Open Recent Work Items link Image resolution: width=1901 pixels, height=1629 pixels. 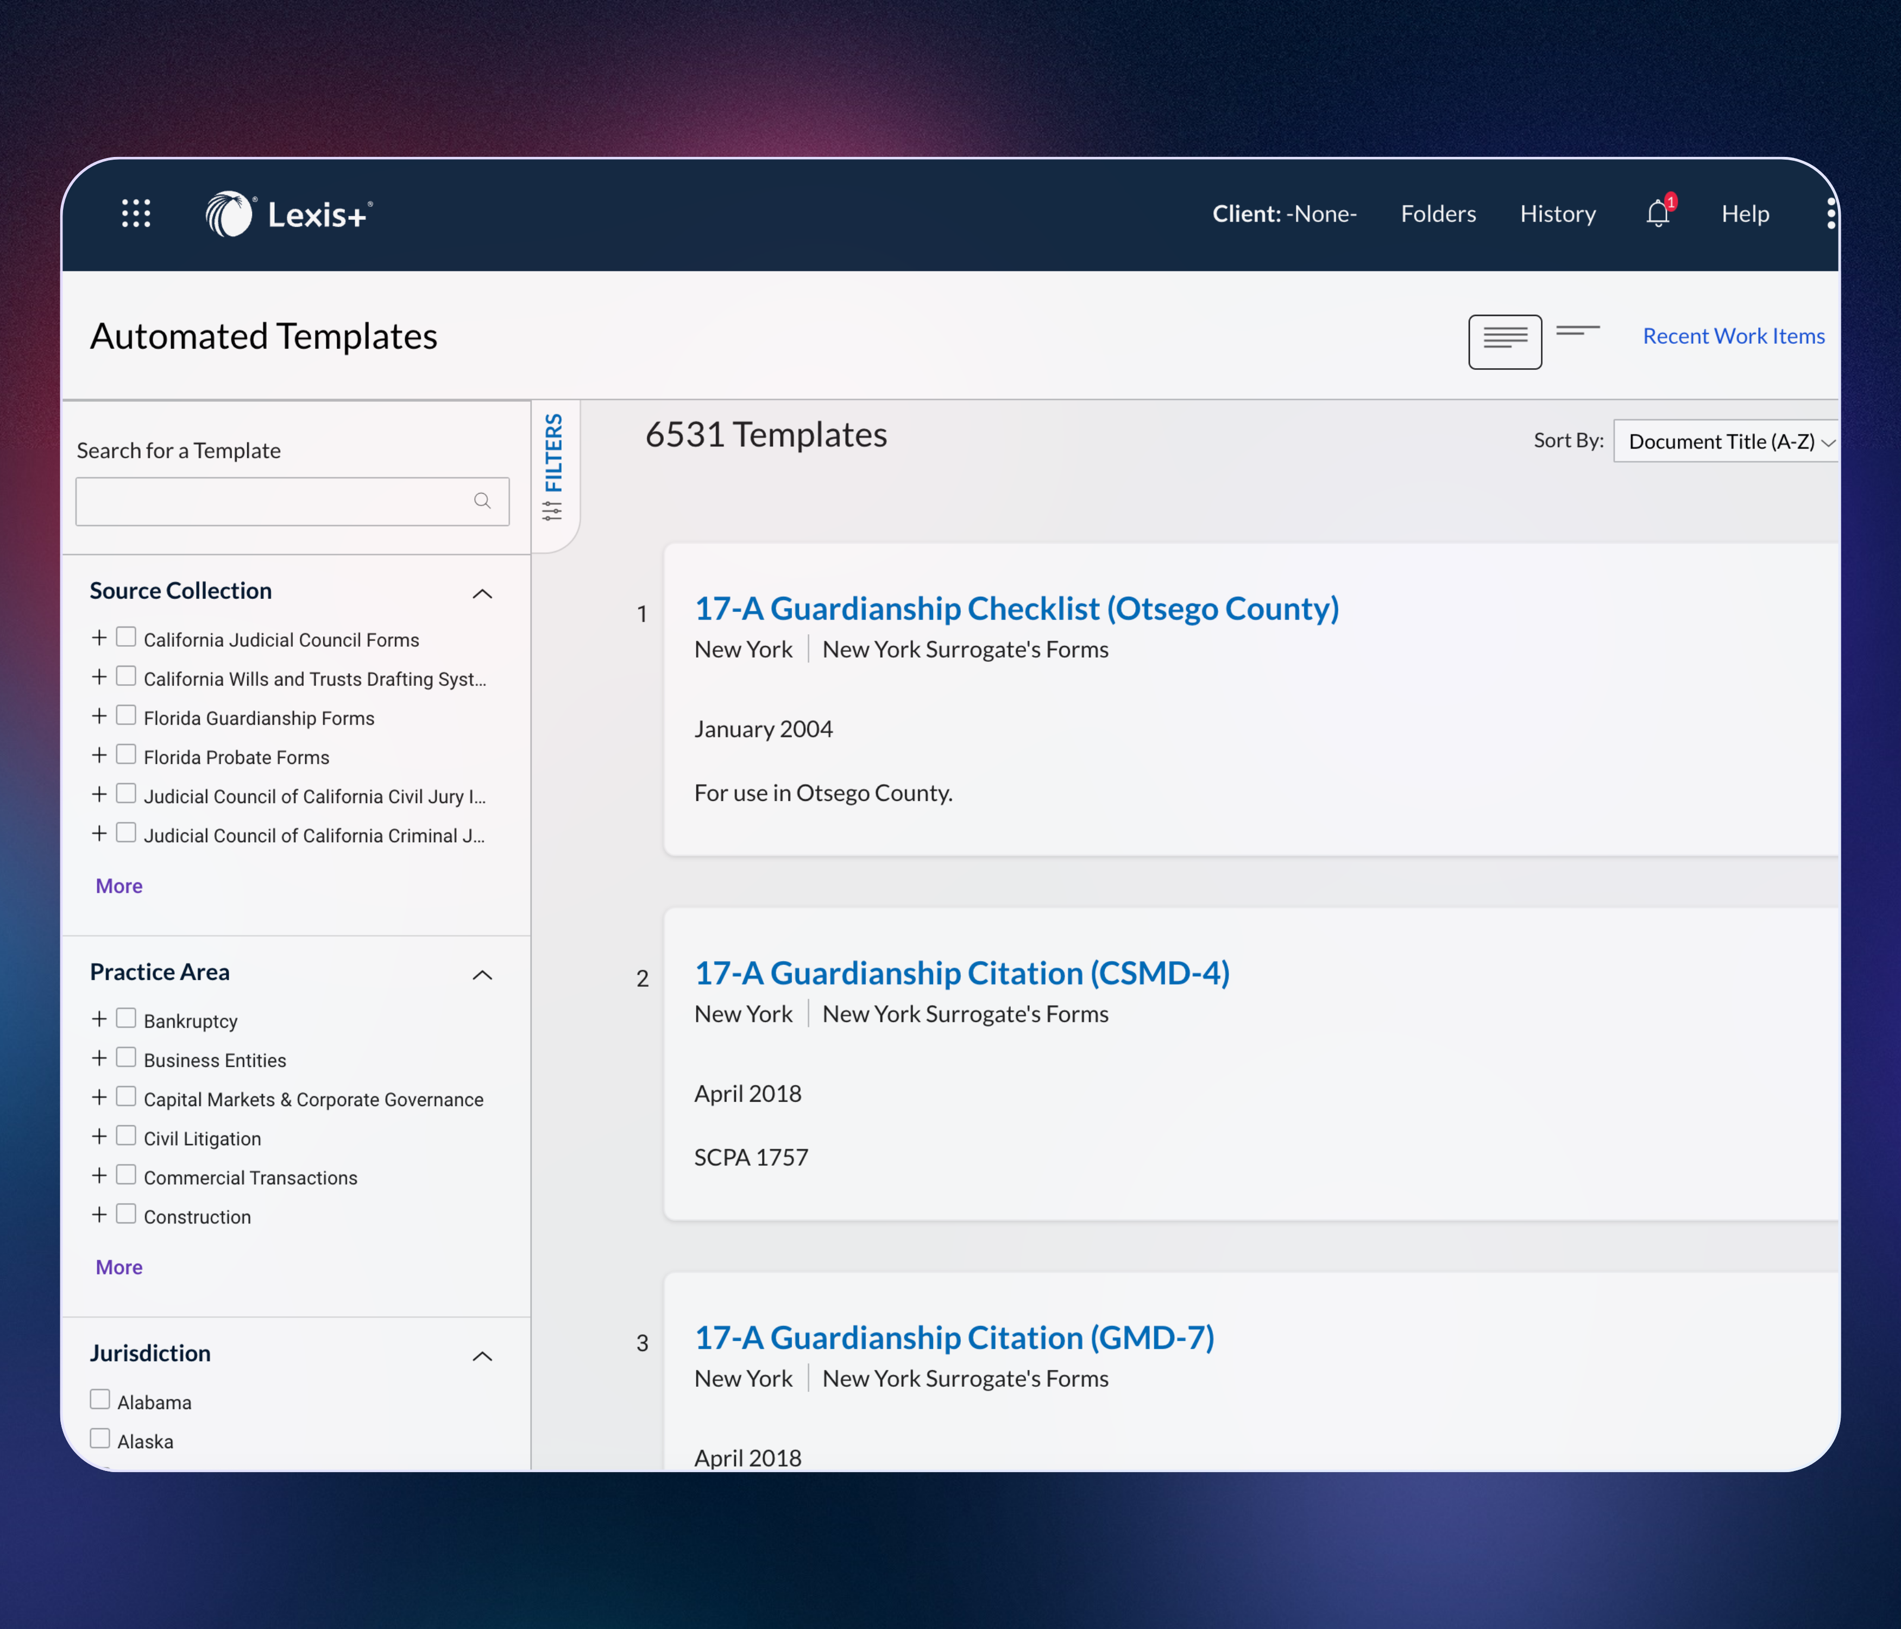coord(1733,336)
